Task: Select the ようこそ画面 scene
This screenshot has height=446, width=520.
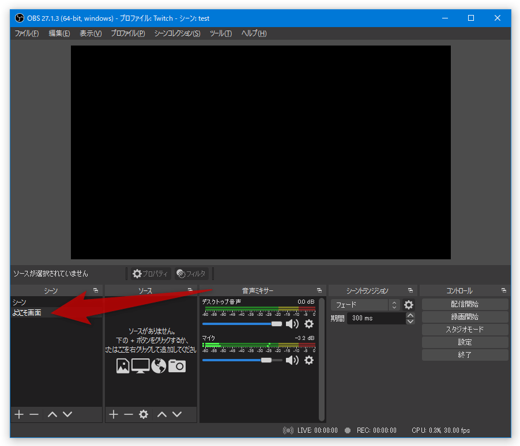Action: [x=56, y=312]
